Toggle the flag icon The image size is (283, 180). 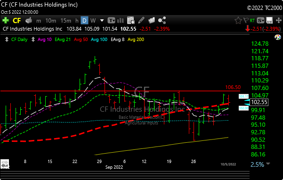tap(246, 20)
